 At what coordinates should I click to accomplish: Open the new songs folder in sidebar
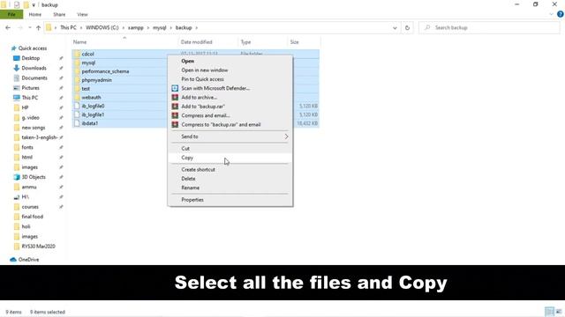pyautogui.click(x=34, y=128)
